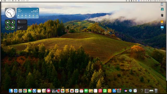This screenshot has width=167, height=94.
Task: Open the camera capture app icon
Action: pyautogui.click(x=53, y=91)
